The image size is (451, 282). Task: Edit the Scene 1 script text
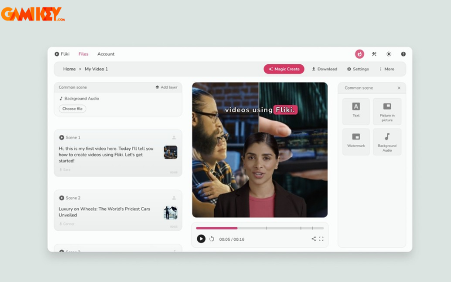(x=106, y=155)
